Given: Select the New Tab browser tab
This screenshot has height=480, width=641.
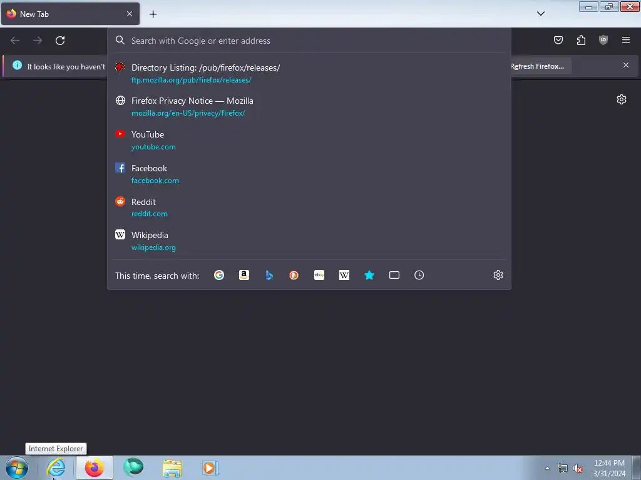Looking at the screenshot, I should 70,14.
